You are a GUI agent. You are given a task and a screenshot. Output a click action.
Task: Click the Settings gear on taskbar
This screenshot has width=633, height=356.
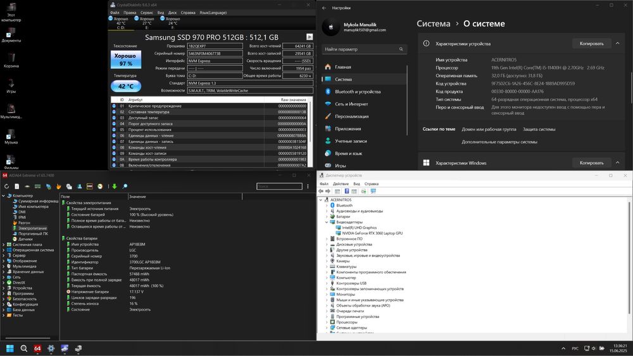51,348
